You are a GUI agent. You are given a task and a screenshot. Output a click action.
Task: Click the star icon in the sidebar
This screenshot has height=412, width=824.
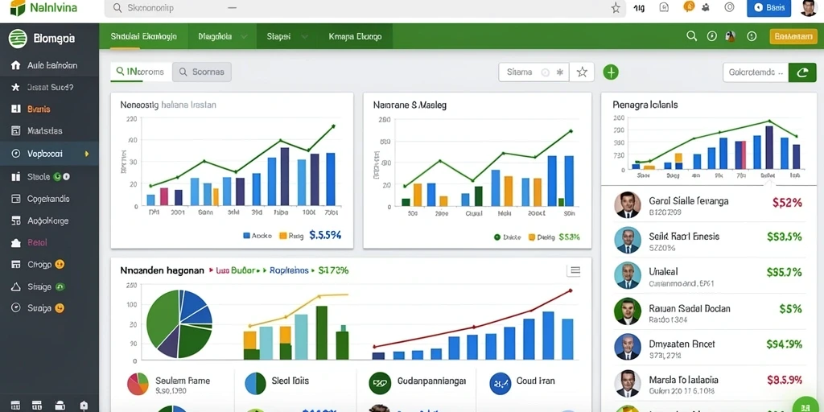[16, 87]
